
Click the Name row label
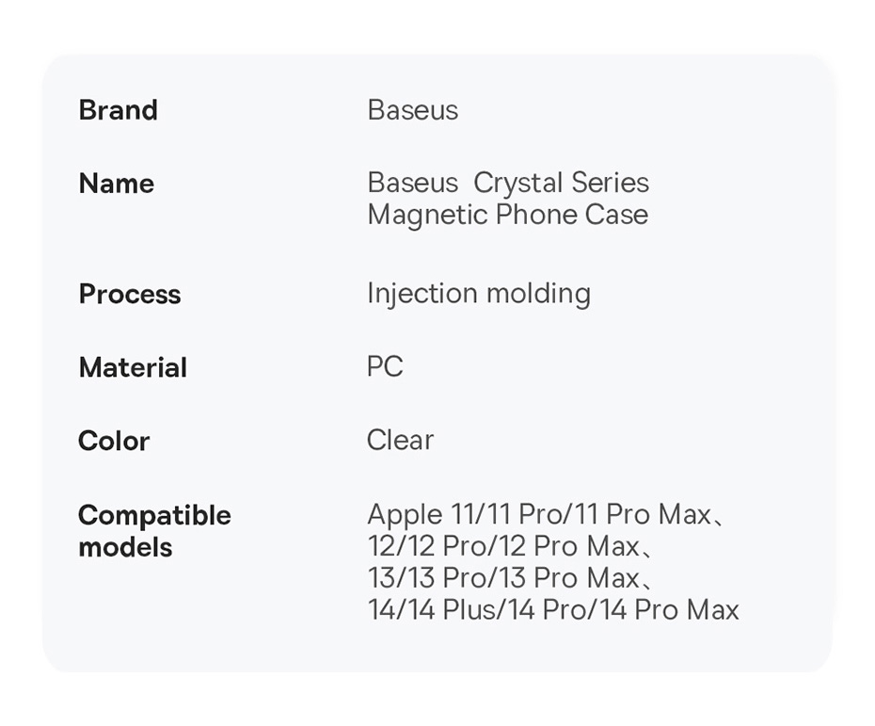pos(116,184)
